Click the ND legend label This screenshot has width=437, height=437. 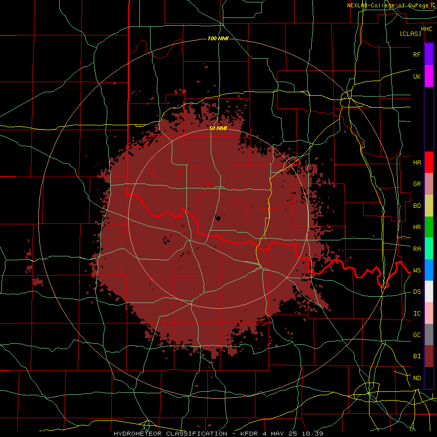pos(417,378)
